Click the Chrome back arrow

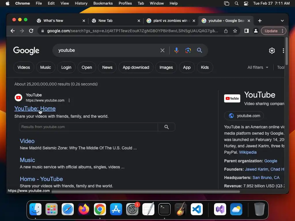(13, 31)
